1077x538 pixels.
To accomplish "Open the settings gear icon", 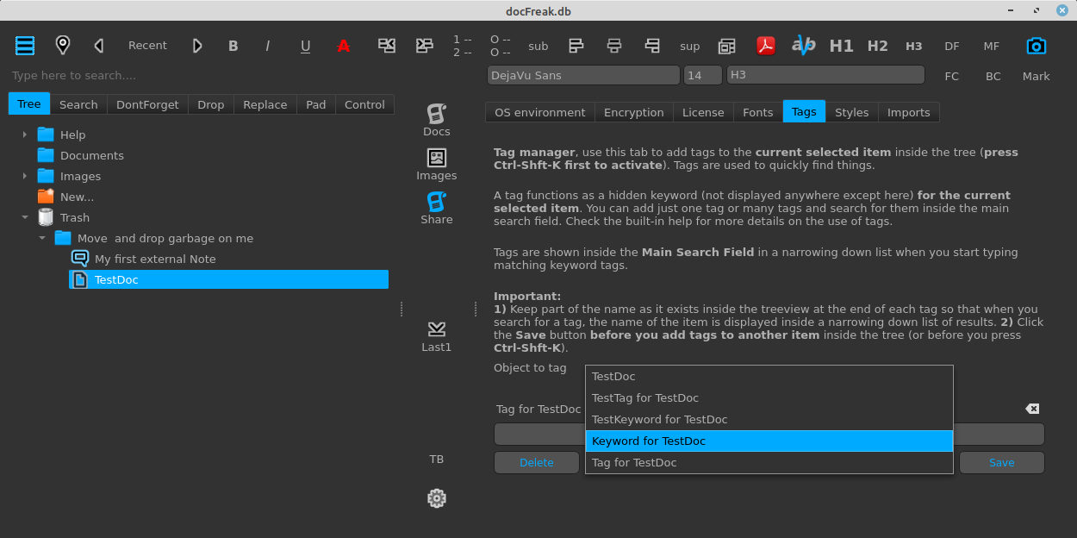I will [x=437, y=498].
